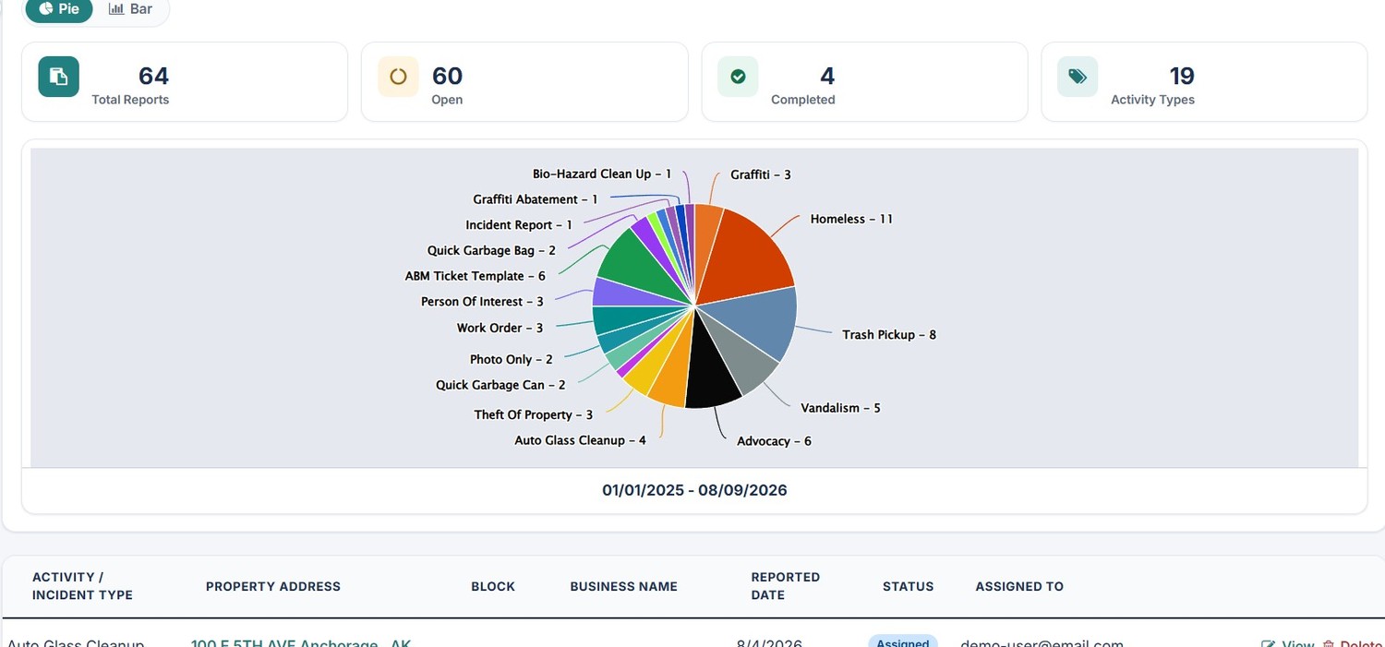Sort by Reported Date column header
This screenshot has height=647, width=1385.
point(785,586)
